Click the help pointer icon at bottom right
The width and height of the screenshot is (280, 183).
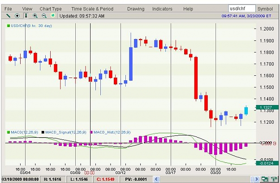click(273, 179)
